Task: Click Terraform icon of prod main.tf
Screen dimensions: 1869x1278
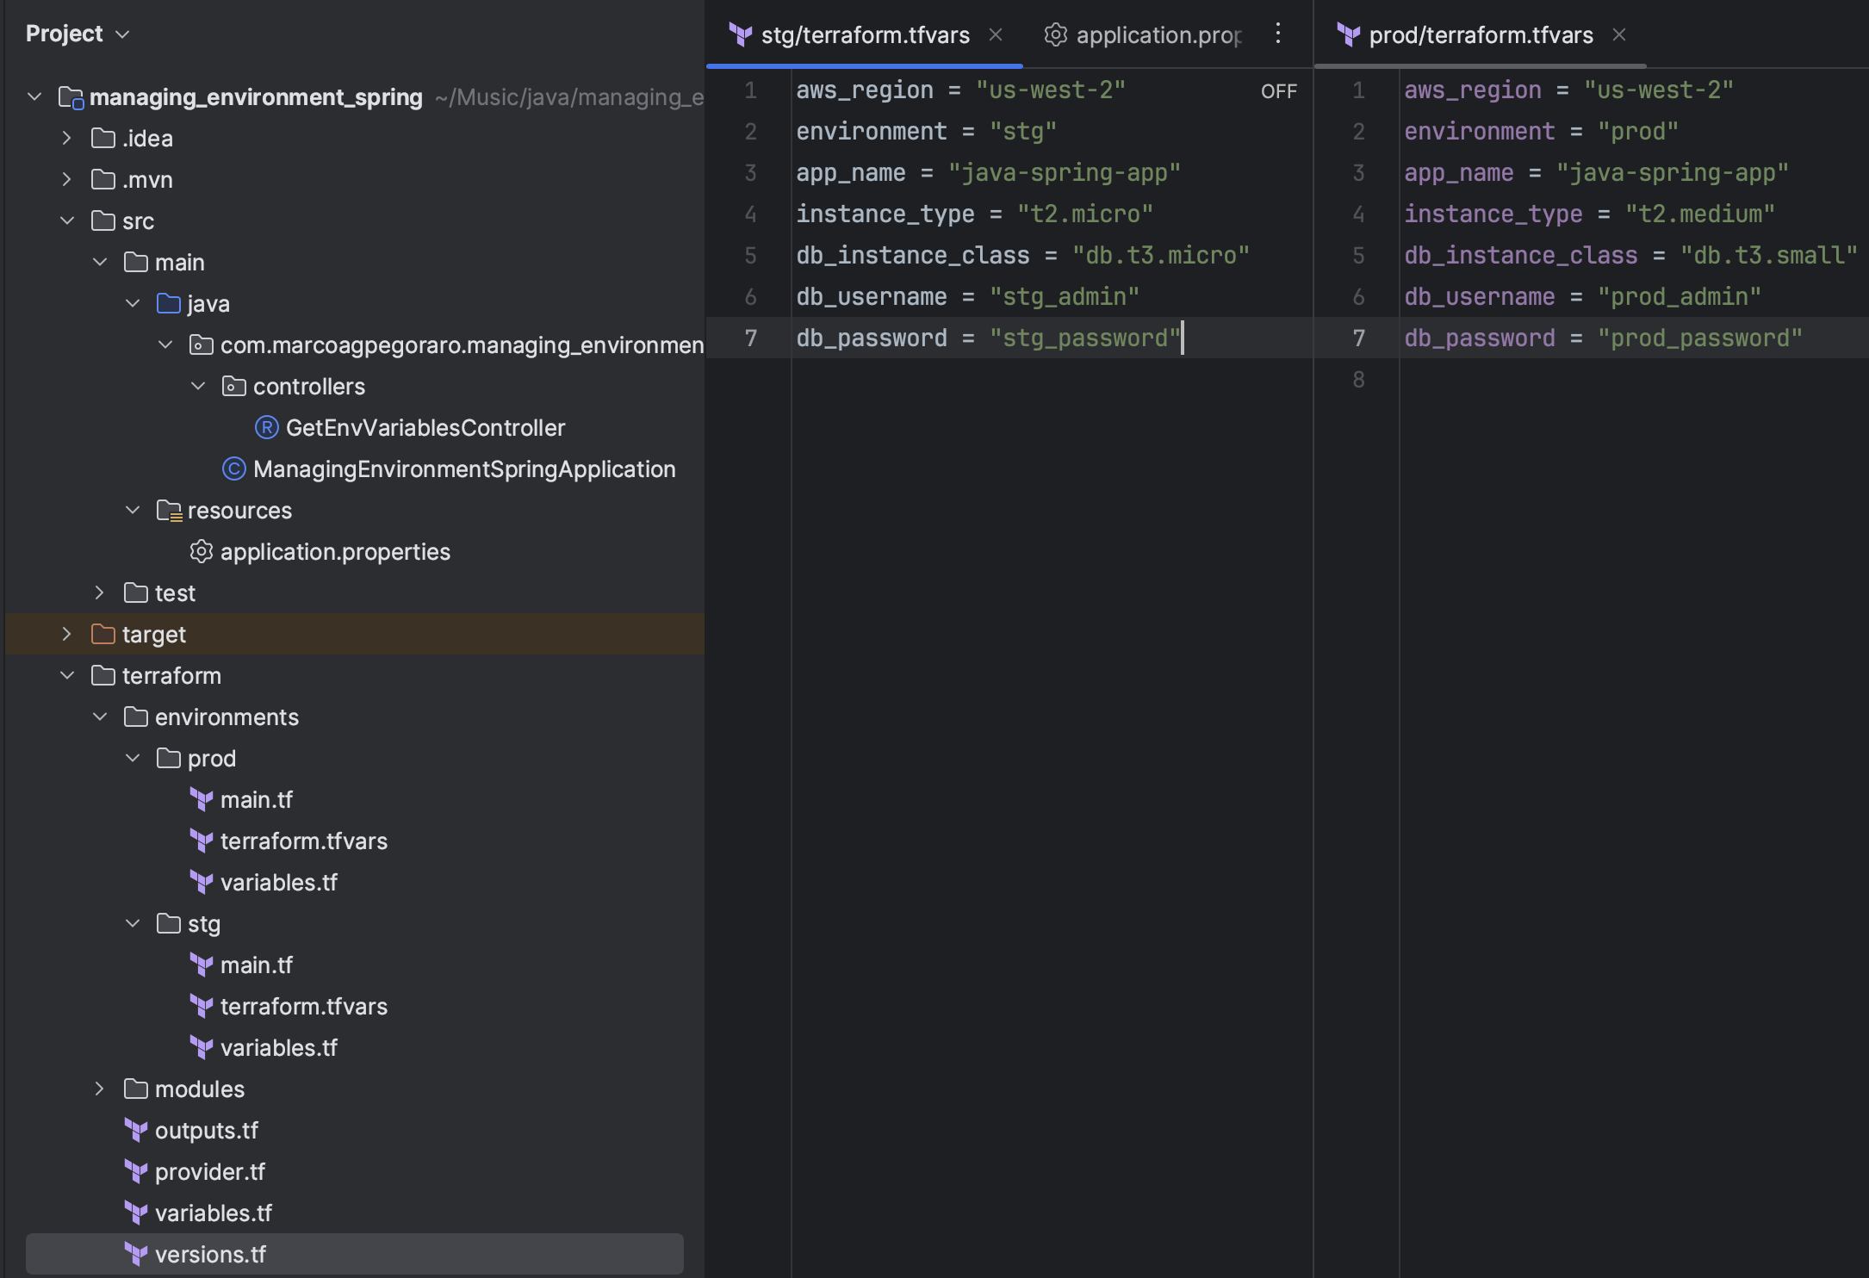Action: coord(202,799)
